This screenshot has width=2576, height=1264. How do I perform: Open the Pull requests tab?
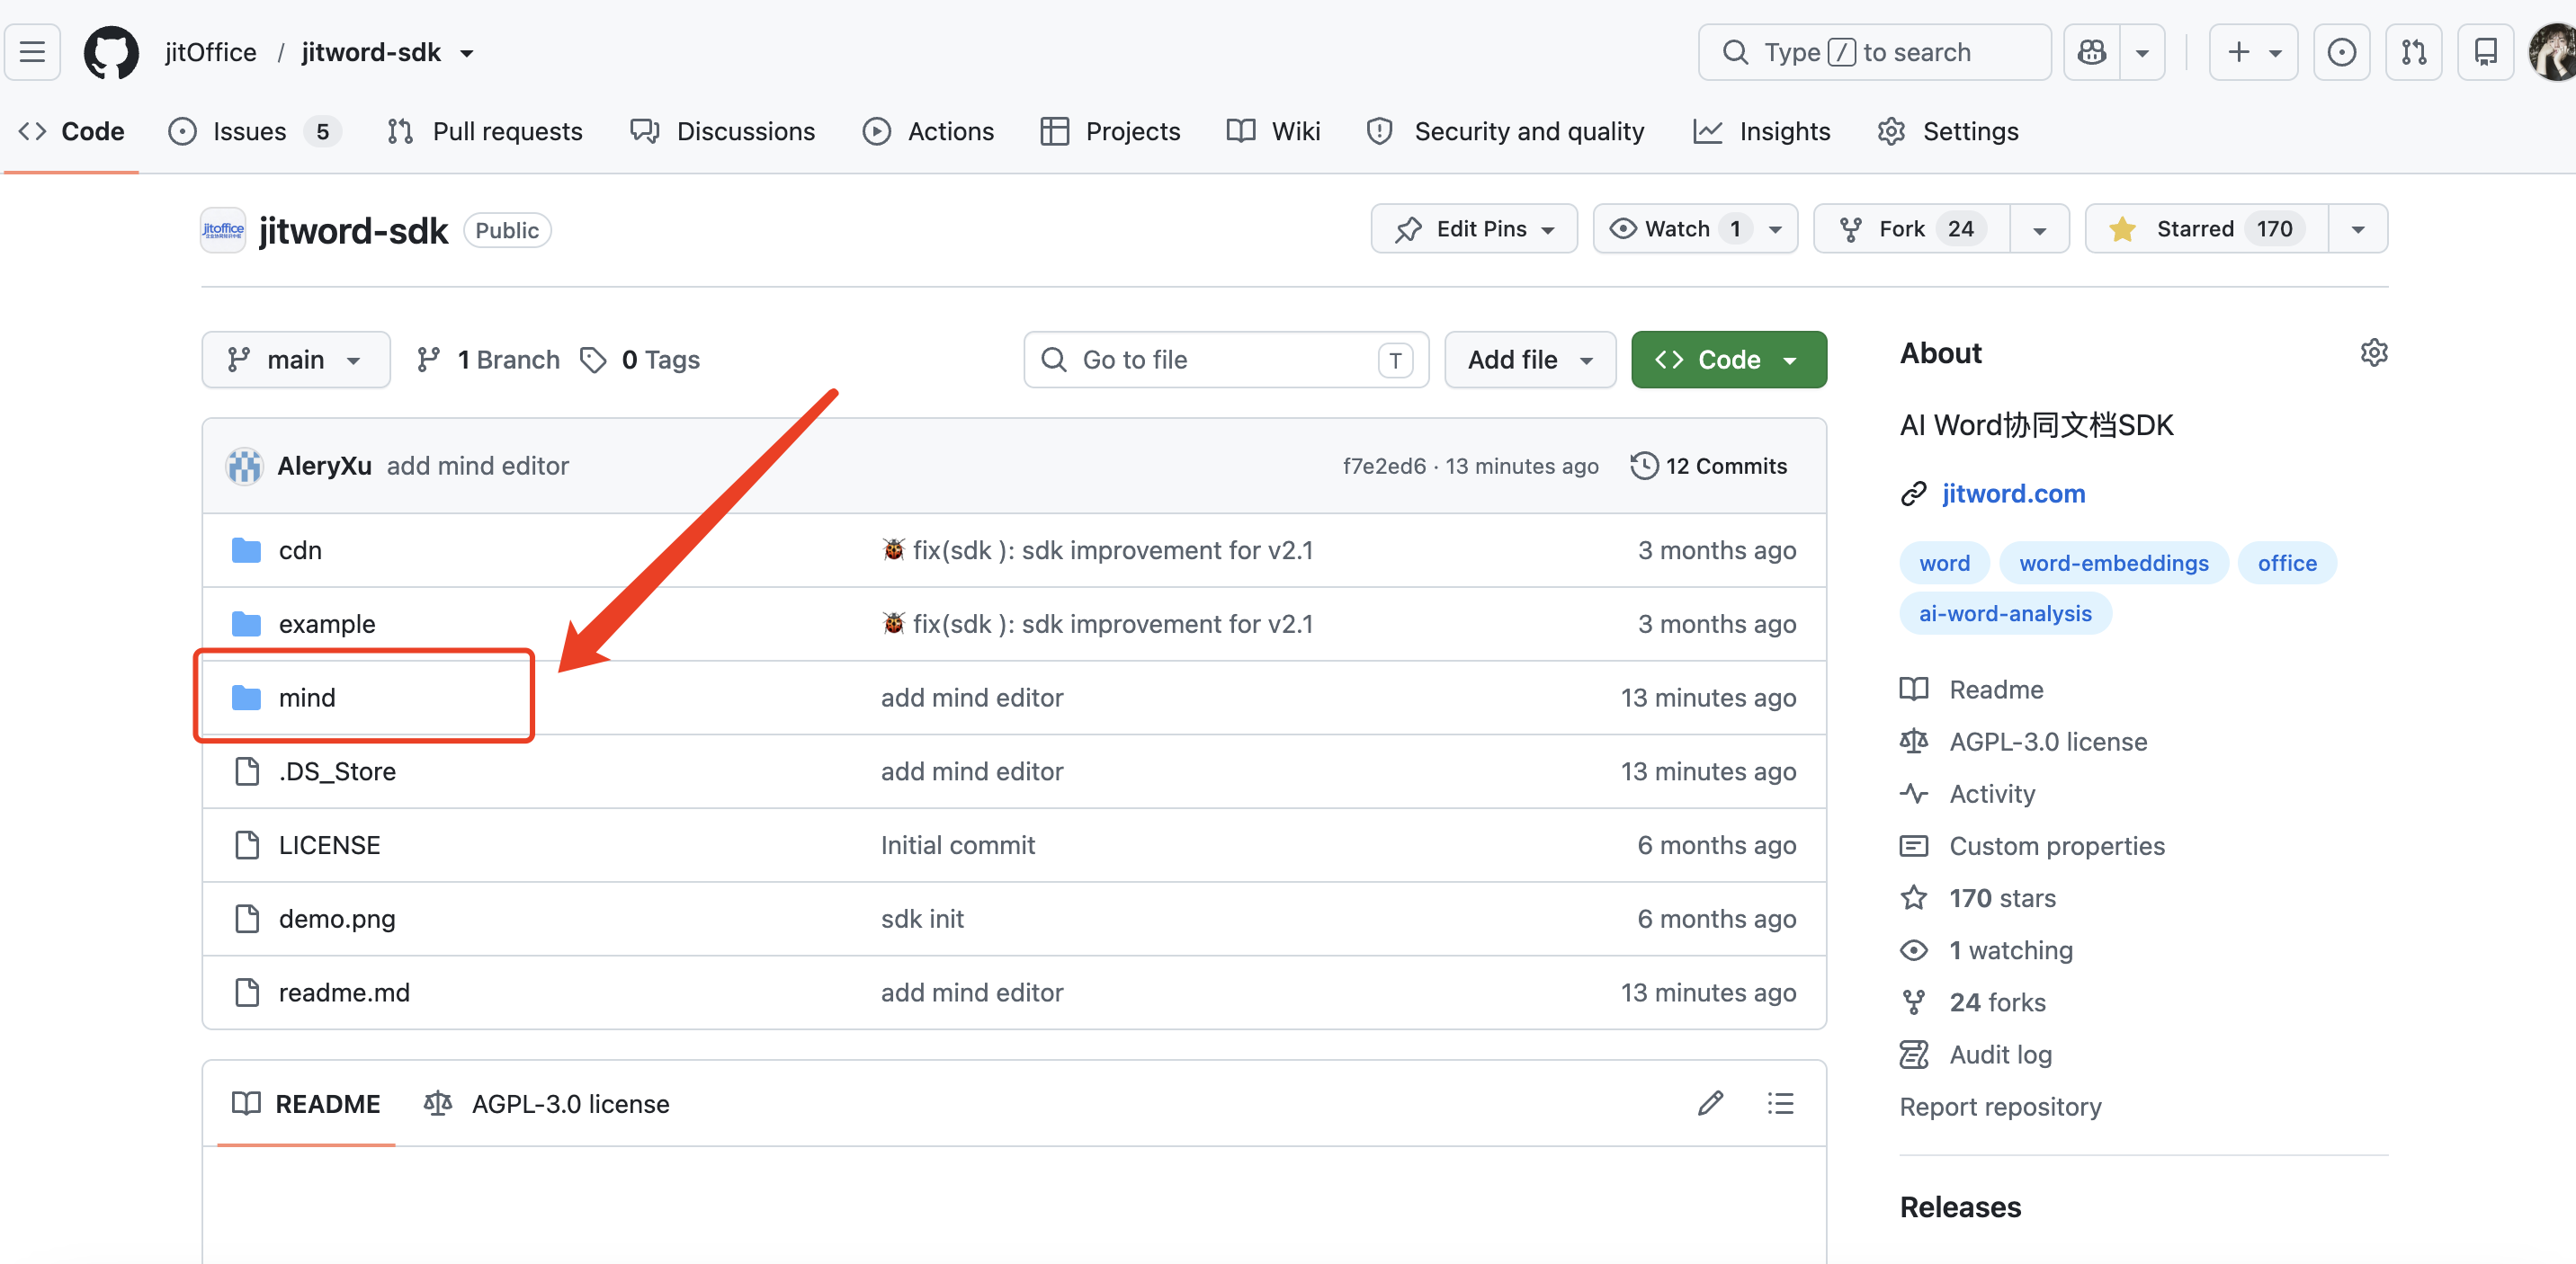tap(484, 131)
